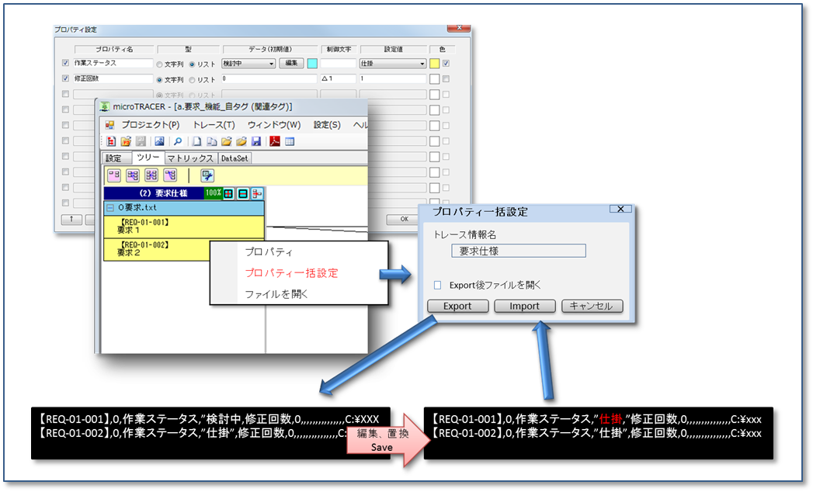Click the colored blocks icon left of プロジェクト menu

click(x=109, y=125)
